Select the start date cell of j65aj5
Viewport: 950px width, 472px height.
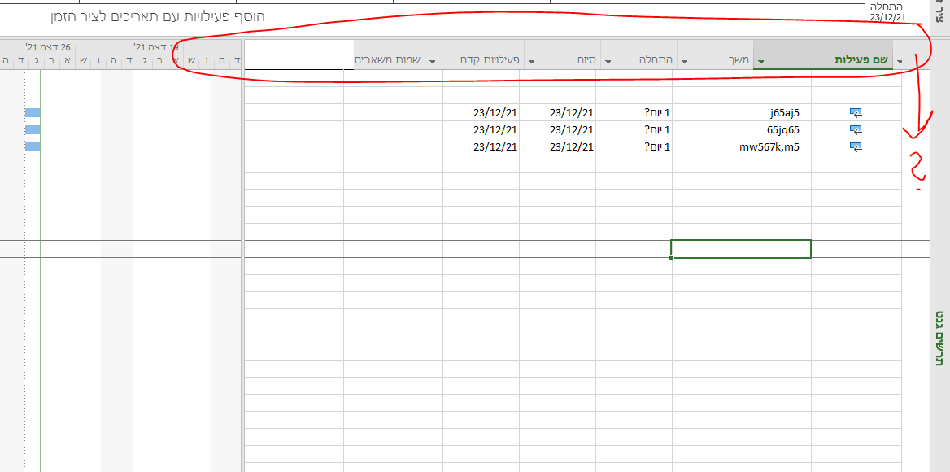[x=557, y=112]
